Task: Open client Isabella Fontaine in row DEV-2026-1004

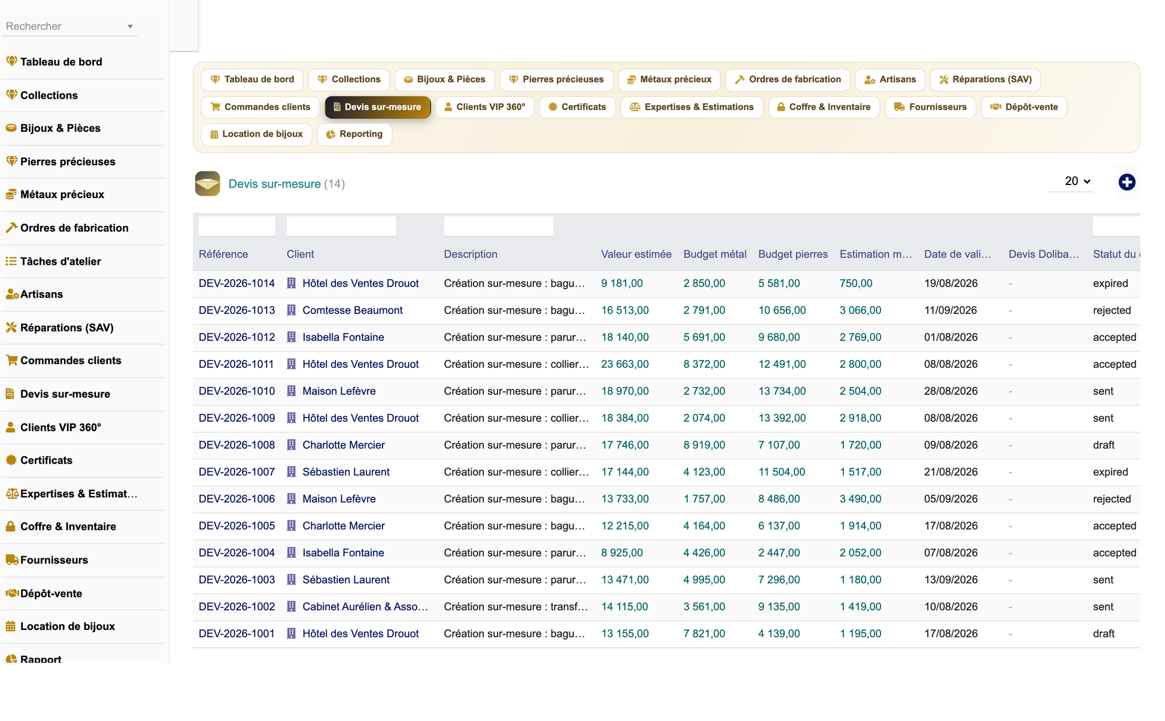Action: (x=344, y=553)
